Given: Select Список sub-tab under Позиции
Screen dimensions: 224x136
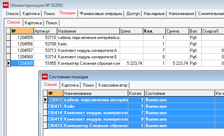Looking at the screenshot, I should [14, 23].
